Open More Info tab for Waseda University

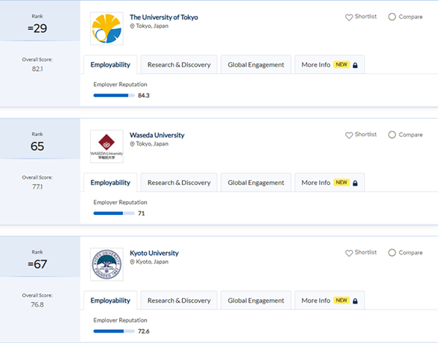pyautogui.click(x=329, y=183)
